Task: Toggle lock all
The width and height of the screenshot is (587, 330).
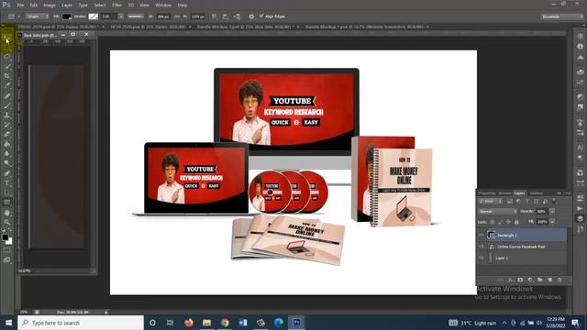Action: point(516,222)
